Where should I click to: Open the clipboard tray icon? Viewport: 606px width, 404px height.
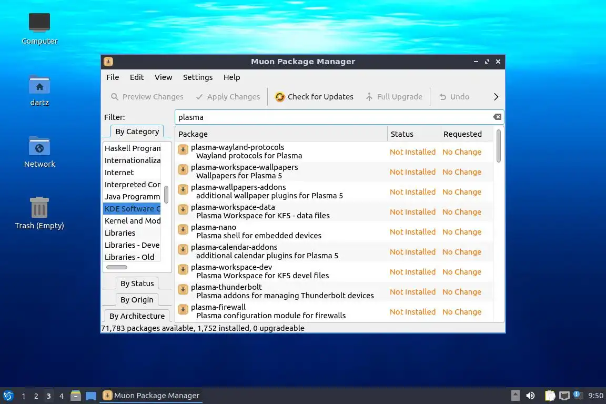550,396
